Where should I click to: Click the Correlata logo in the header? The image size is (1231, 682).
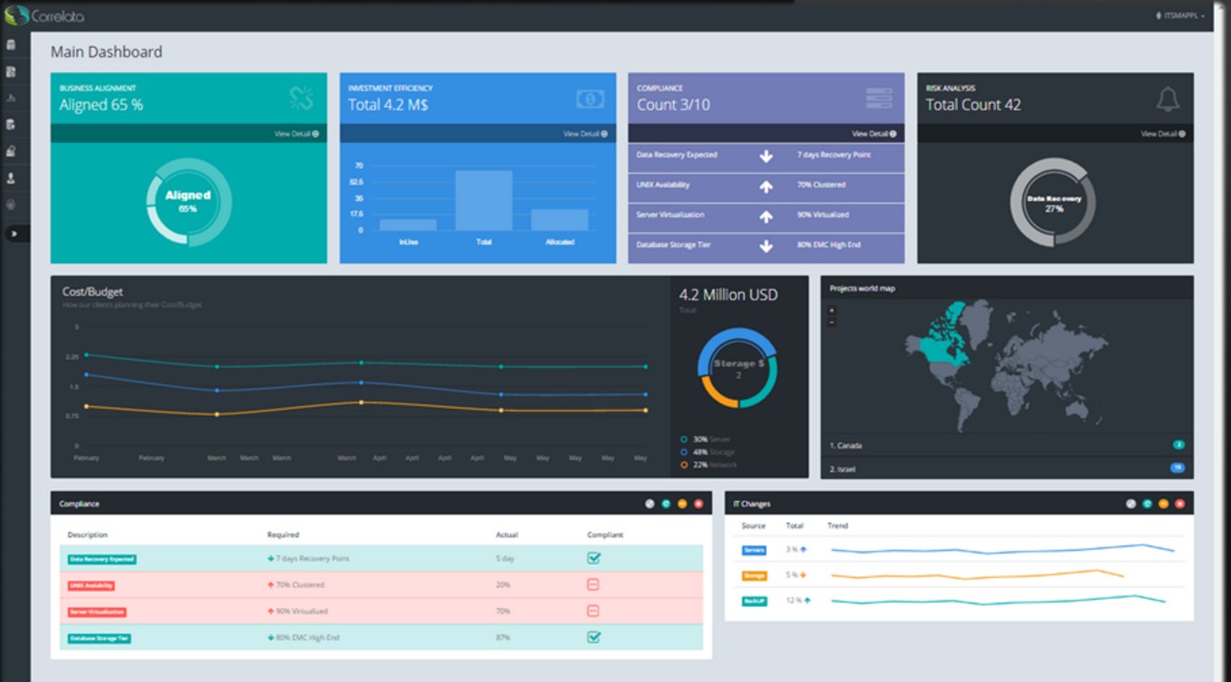(44, 15)
